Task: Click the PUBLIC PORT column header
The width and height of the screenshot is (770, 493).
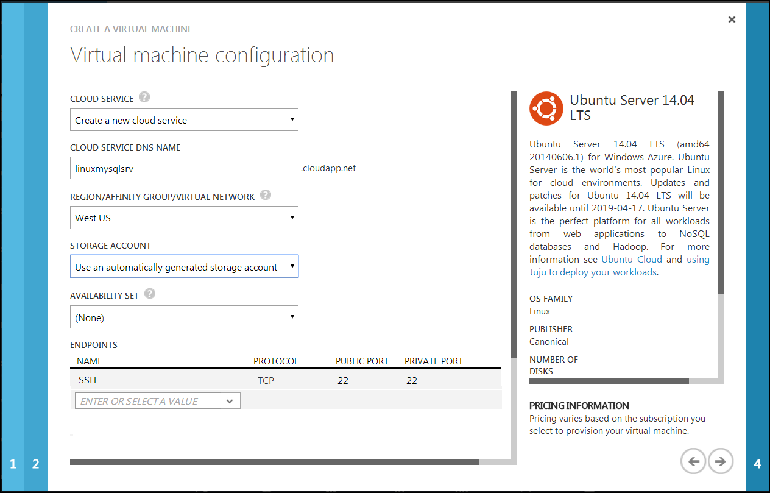Action: click(362, 361)
